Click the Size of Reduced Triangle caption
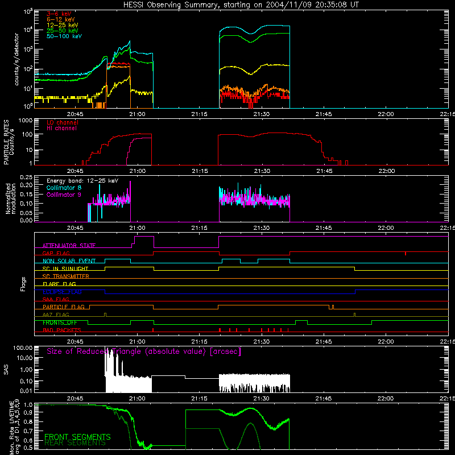The width and height of the screenshot is (455, 455). tap(144, 351)
